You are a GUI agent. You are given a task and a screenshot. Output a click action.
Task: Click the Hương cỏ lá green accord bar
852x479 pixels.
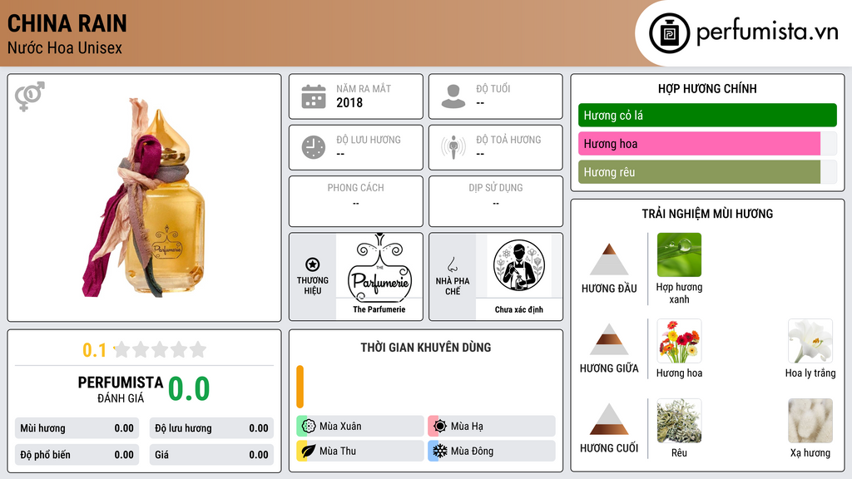click(x=707, y=115)
